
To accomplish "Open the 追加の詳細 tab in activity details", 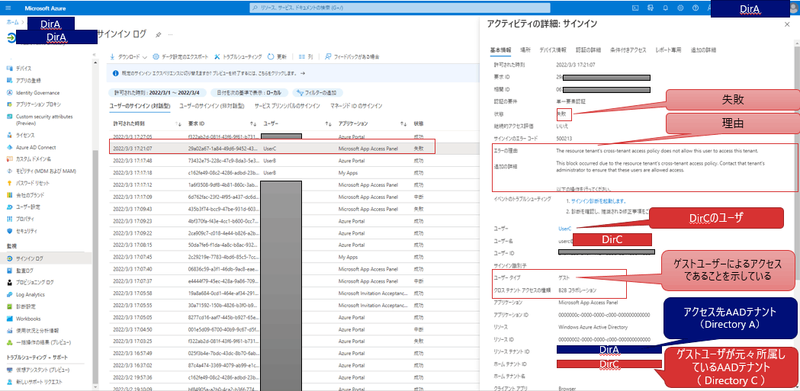I will coord(703,50).
